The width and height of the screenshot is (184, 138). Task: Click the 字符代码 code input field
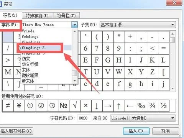point(84,118)
